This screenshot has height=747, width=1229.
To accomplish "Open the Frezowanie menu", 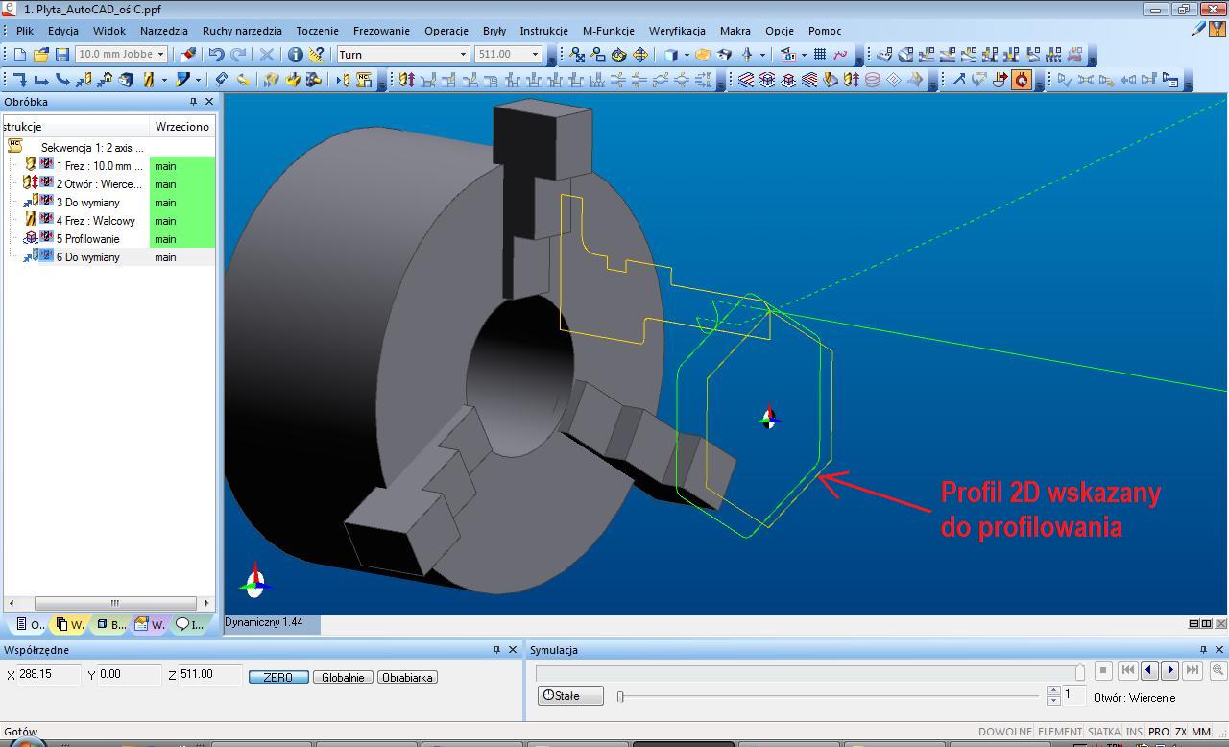I will pos(381,31).
